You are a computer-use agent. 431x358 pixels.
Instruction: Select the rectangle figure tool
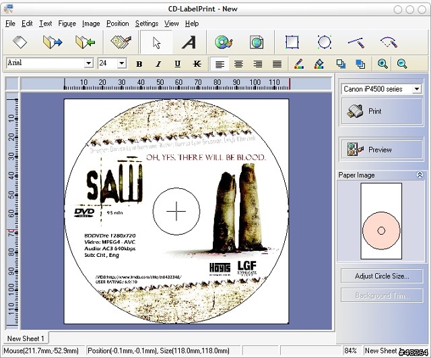[292, 42]
